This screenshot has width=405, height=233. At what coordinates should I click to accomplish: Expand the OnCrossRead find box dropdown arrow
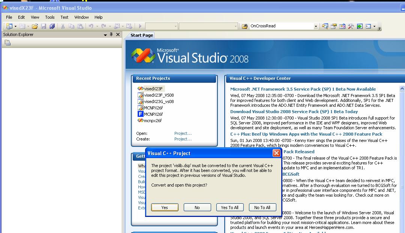point(316,26)
